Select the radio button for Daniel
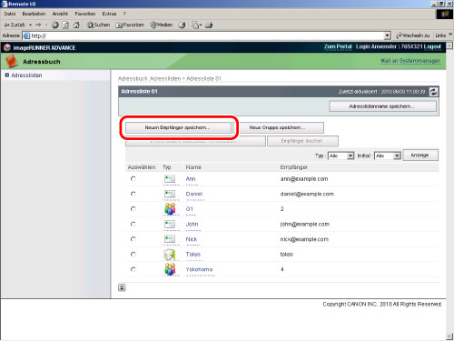The width and height of the screenshot is (454, 341). click(x=133, y=194)
